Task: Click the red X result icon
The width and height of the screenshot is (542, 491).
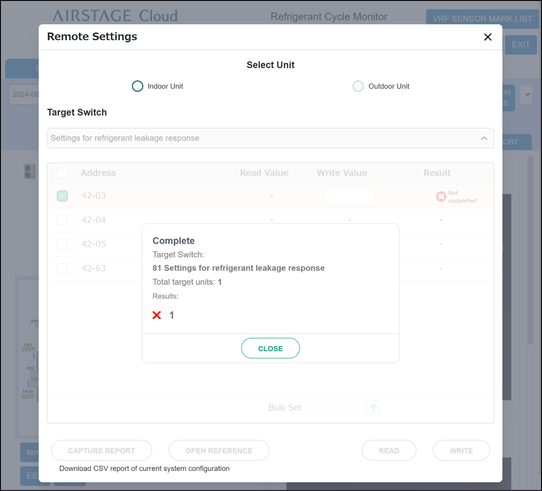Action: coord(156,315)
